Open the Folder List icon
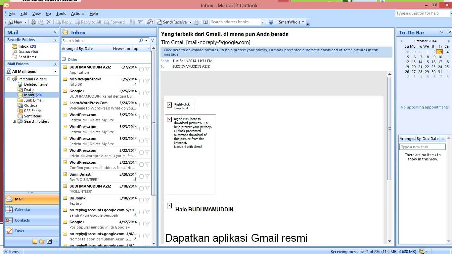The width and height of the screenshot is (452, 254). [42, 241]
